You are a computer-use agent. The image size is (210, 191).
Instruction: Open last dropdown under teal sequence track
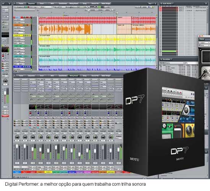[x=19, y=64]
